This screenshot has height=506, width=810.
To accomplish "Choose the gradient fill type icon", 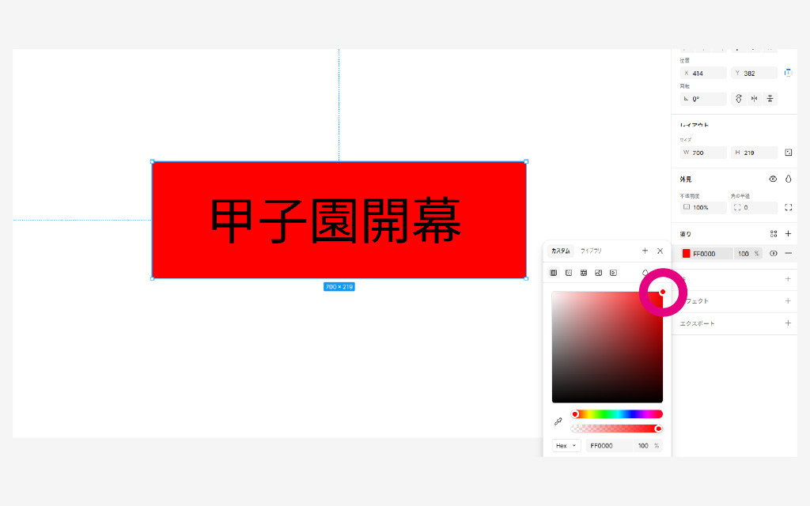I will pyautogui.click(x=569, y=273).
